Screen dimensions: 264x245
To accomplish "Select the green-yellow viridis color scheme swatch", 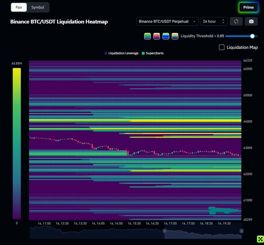I will [147, 36].
